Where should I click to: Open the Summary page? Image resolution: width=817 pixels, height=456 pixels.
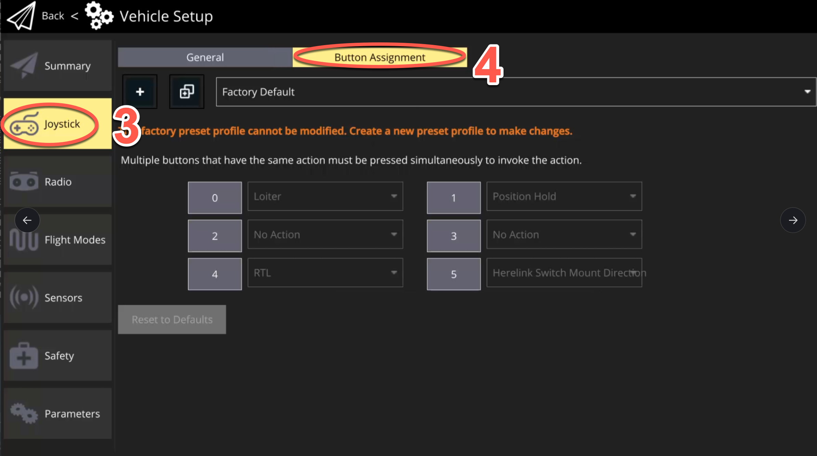point(57,66)
